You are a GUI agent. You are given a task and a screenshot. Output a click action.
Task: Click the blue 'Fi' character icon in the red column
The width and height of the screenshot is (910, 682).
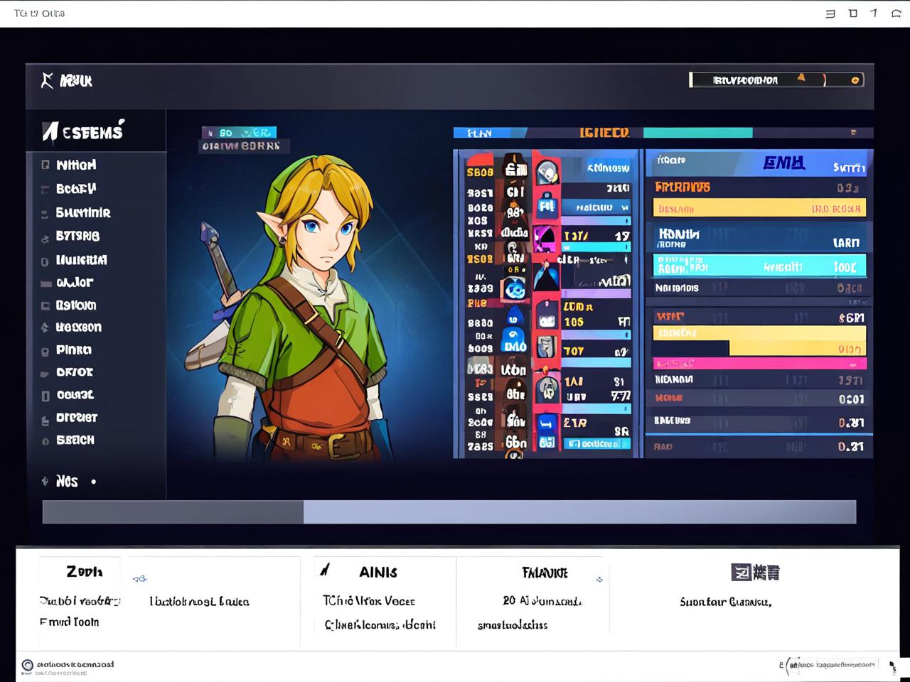coord(547,207)
